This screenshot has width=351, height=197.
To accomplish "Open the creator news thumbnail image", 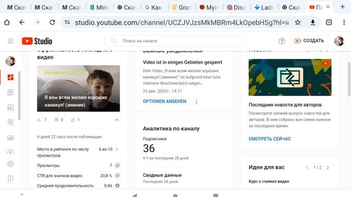I will [x=290, y=77].
